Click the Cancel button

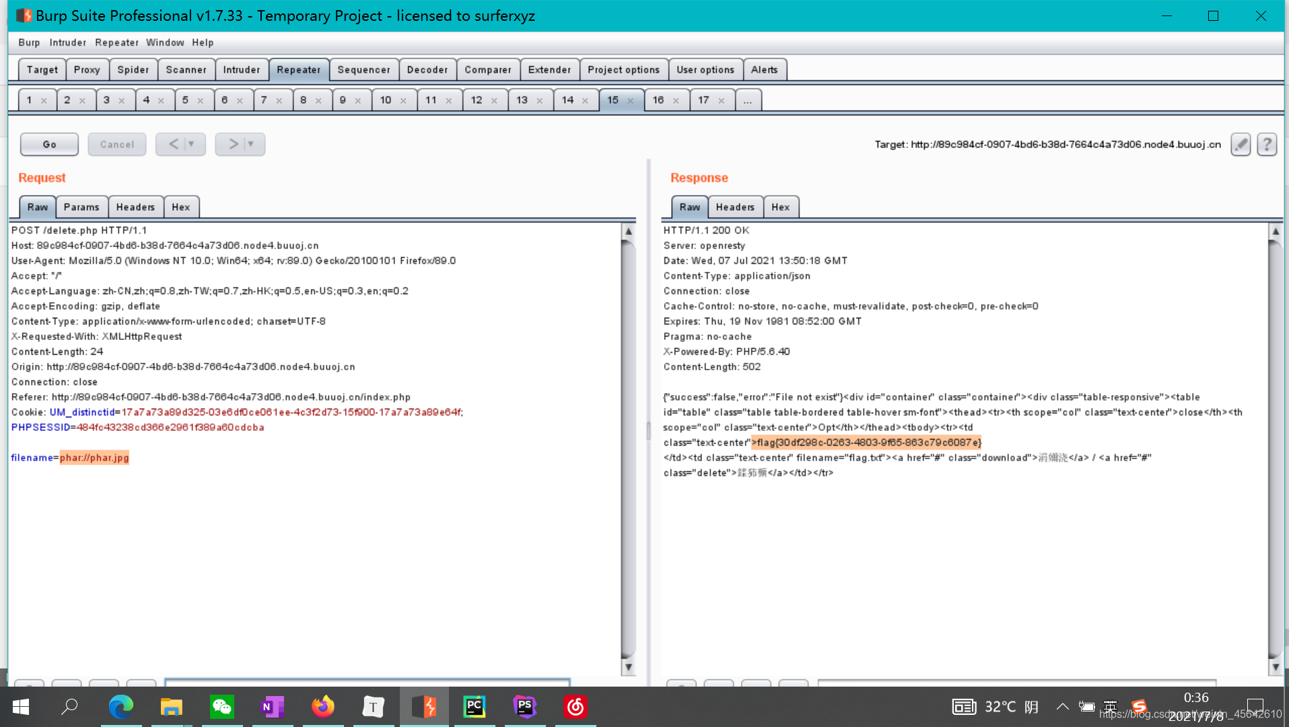click(116, 144)
